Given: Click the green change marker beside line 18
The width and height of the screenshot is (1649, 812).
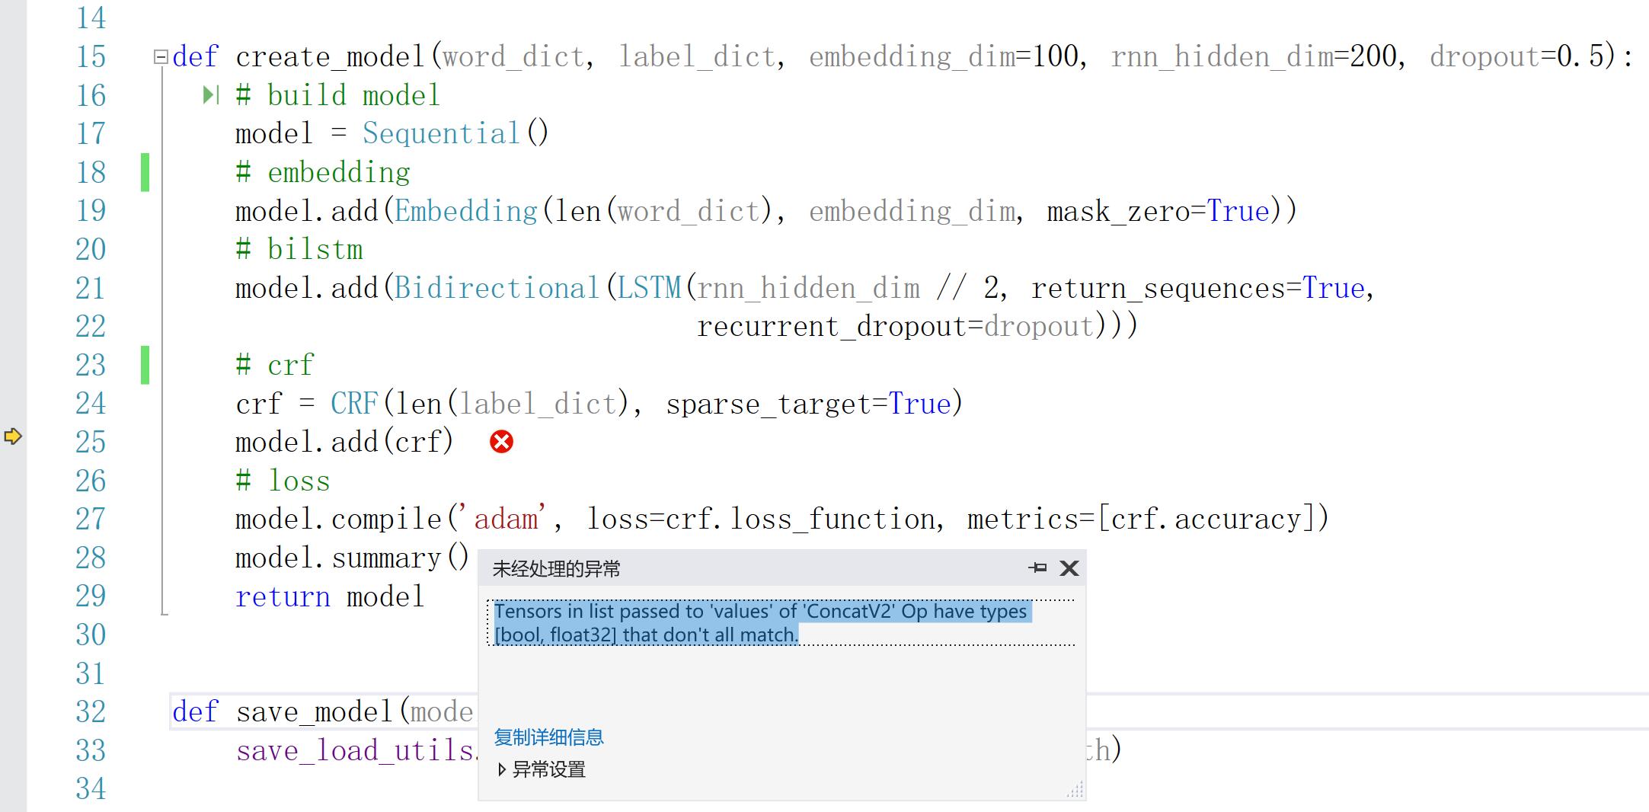Looking at the screenshot, I should tap(145, 172).
